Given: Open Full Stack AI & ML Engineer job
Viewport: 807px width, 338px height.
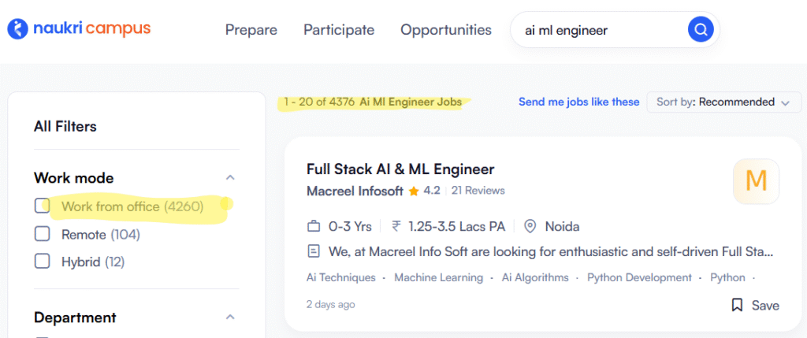Looking at the screenshot, I should pyautogui.click(x=400, y=169).
